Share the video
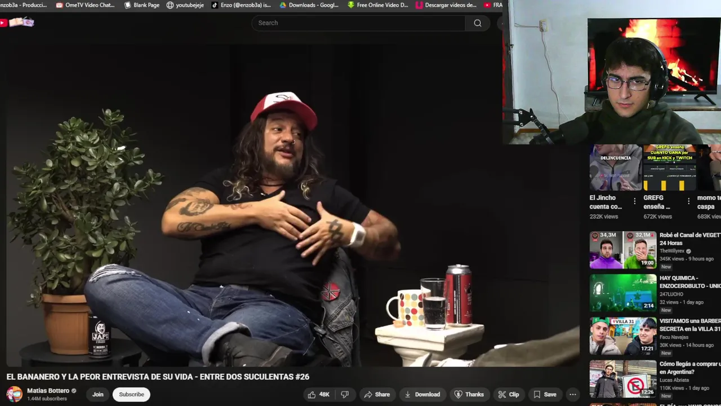This screenshot has height=406, width=721. tap(377, 394)
